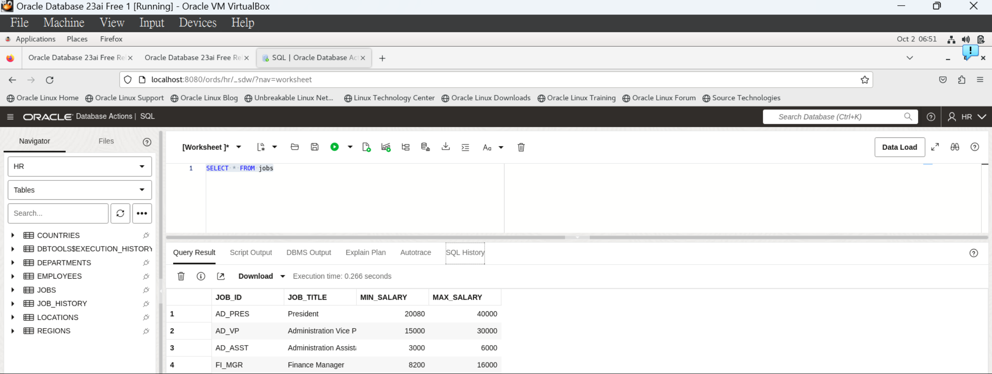Expand the COUNTRIES table node

(13, 235)
